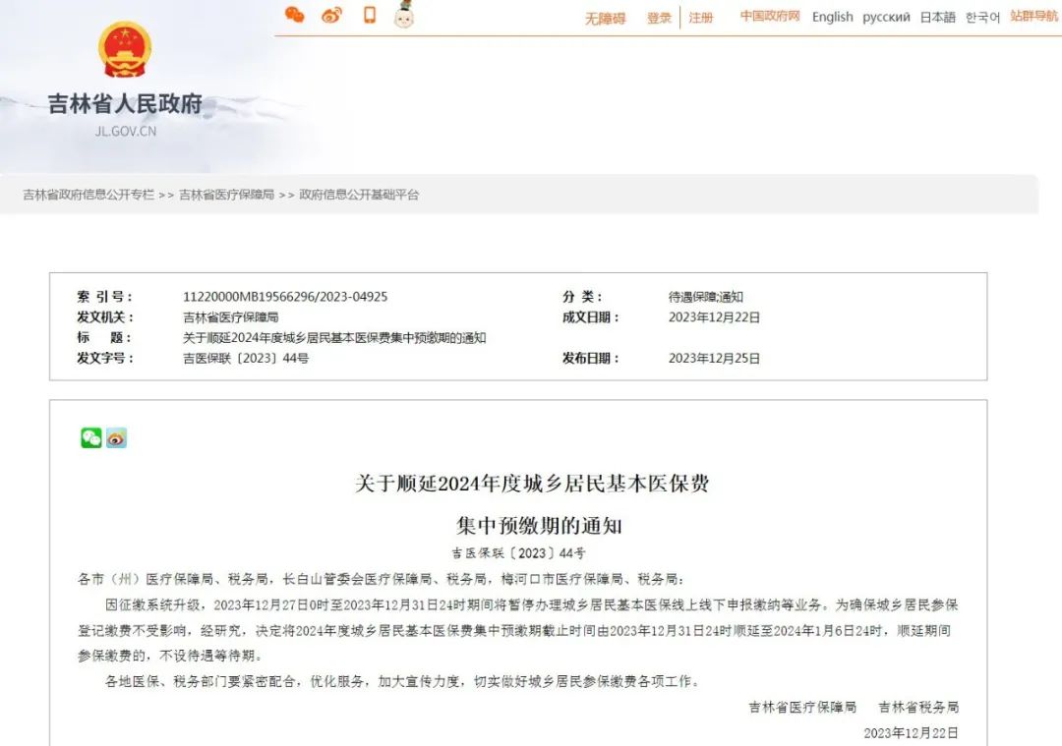Click the national emblem logo

(125, 49)
